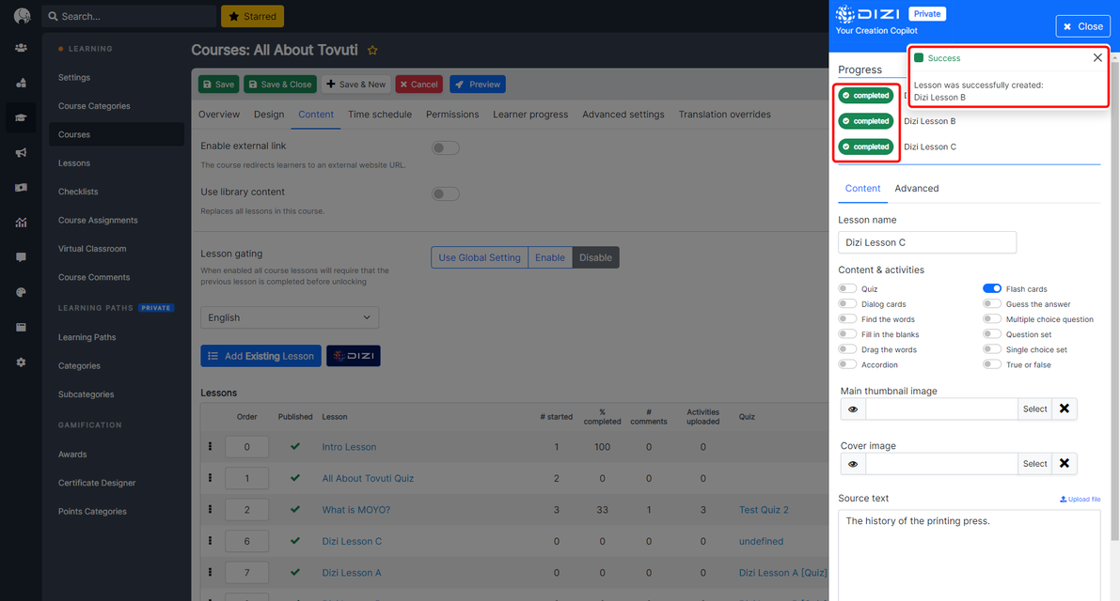Open Learning Paths in the sidebar
Screen dimensions: 1120x601
point(87,337)
